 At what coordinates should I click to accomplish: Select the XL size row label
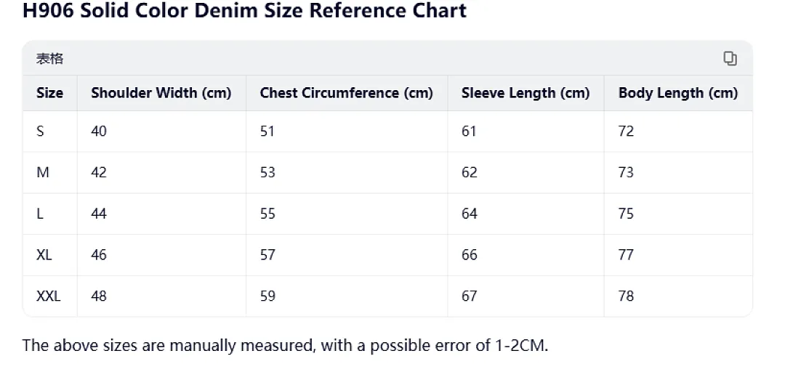(x=44, y=255)
